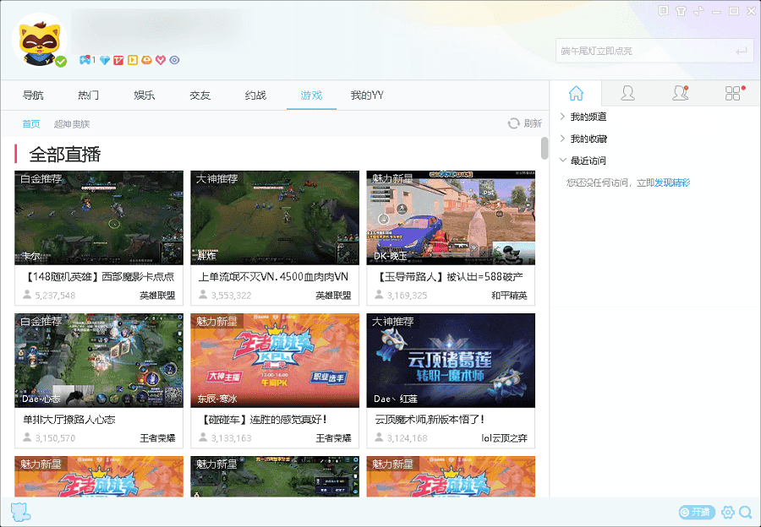The height and width of the screenshot is (527, 761).
Task: Click the 王者荣耀 label under Dae-心态 stream
Action: pos(157,438)
